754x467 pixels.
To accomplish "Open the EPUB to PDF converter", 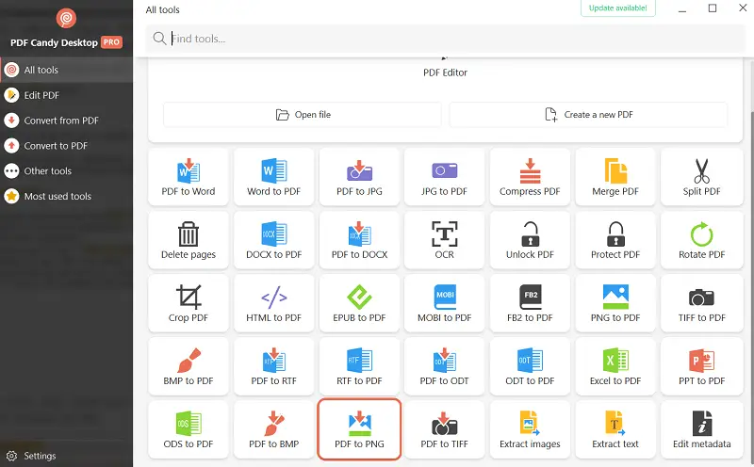I will (359, 303).
